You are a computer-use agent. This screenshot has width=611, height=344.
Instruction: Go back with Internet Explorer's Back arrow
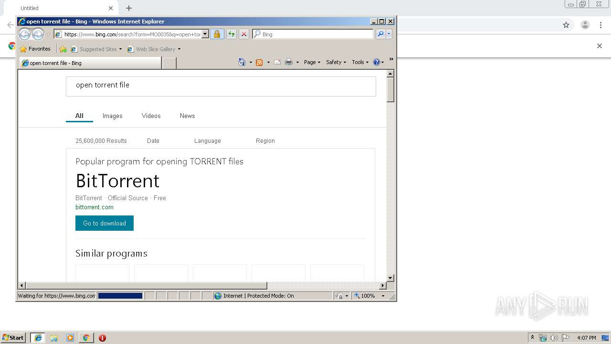24,34
